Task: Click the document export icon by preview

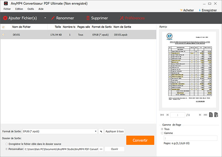Action: point(216,115)
